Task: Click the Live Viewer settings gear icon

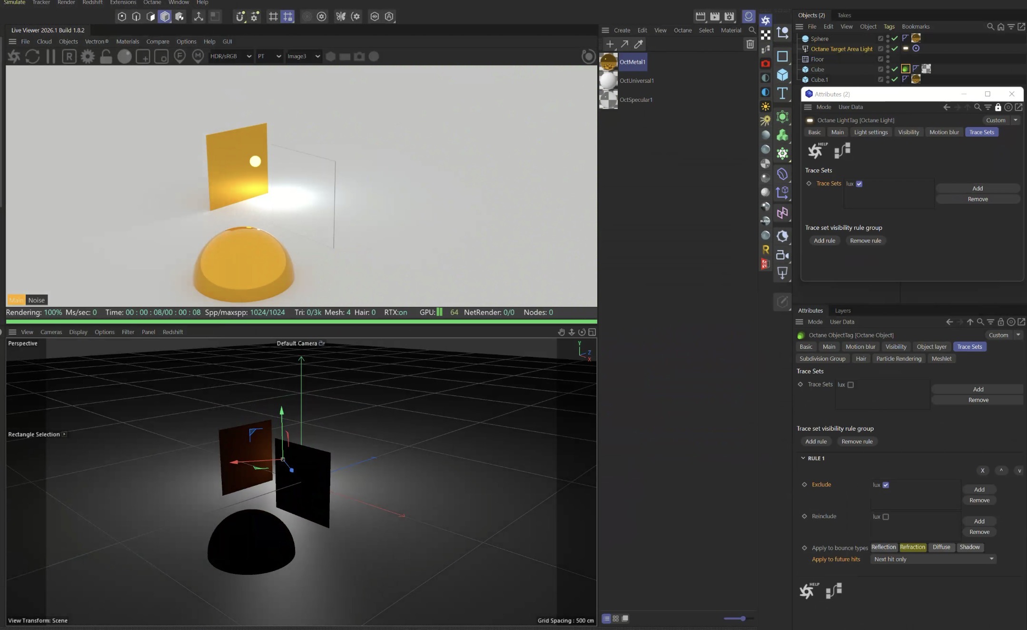Action: coord(88,57)
